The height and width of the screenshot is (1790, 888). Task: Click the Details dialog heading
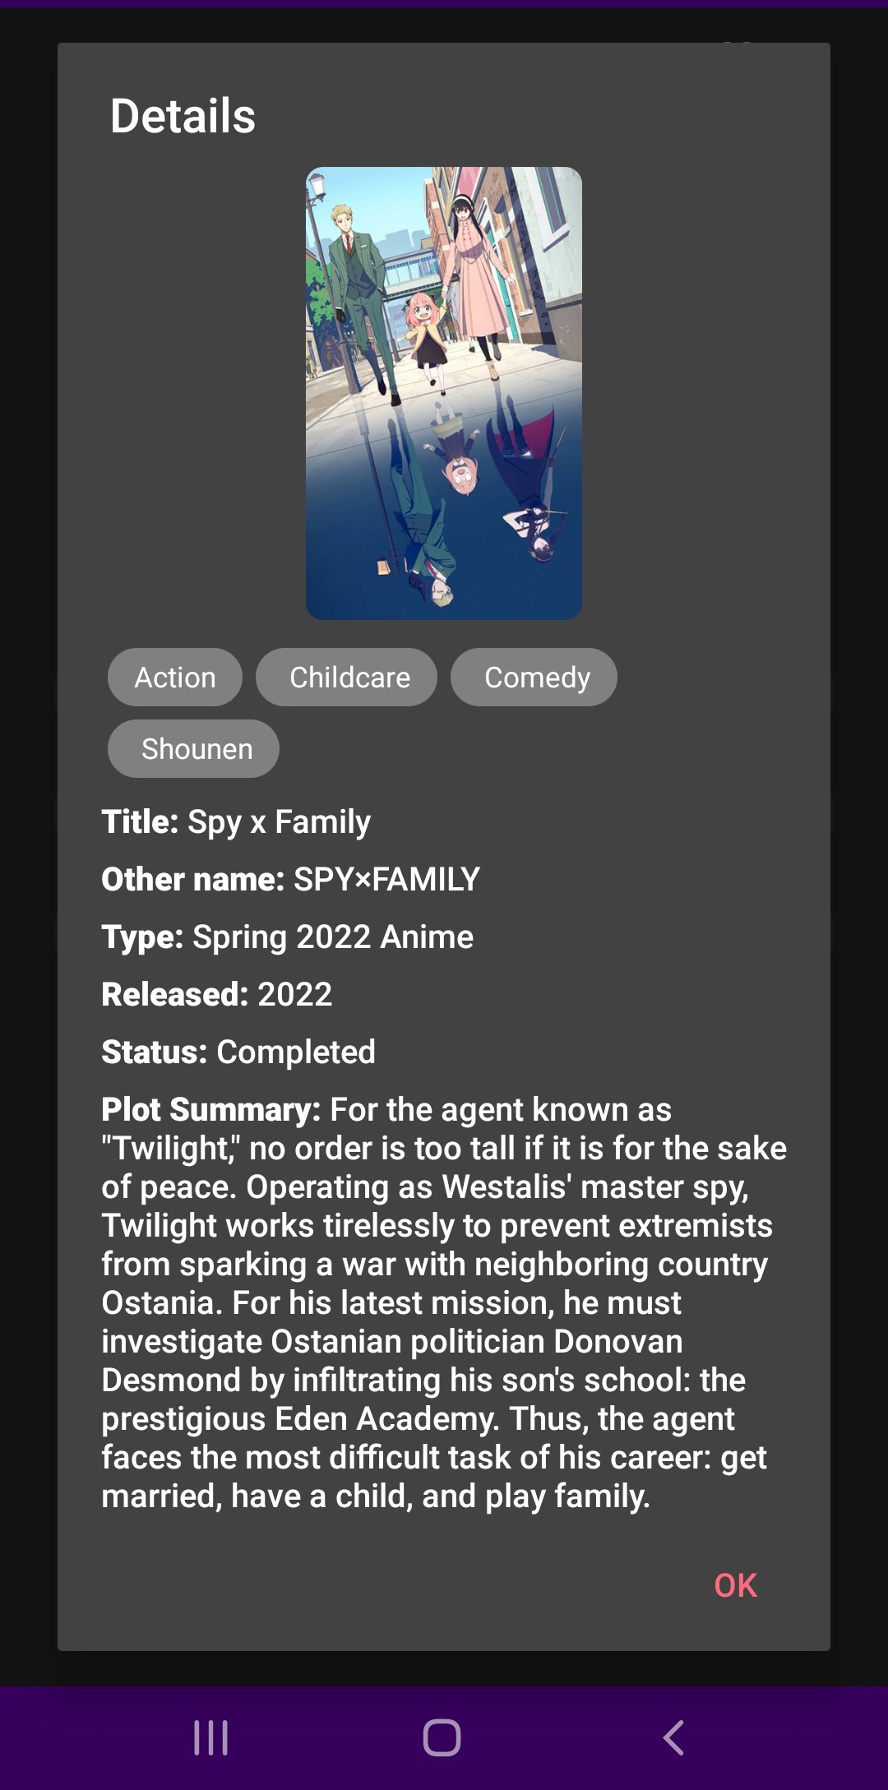(183, 116)
